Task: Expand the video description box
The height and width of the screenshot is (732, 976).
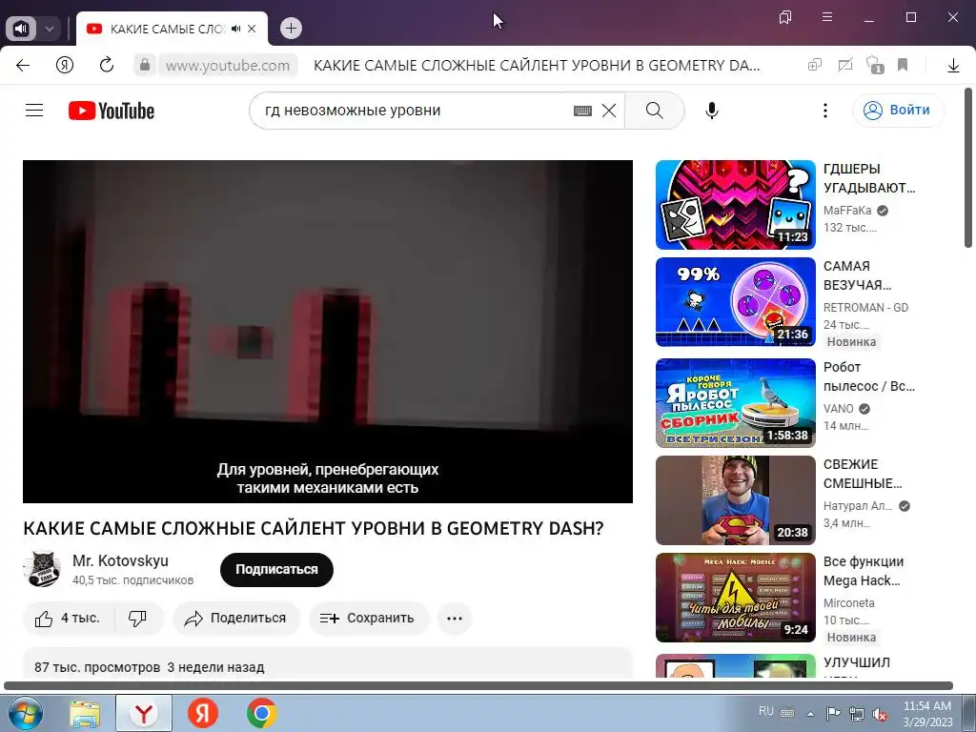Action: [328, 663]
